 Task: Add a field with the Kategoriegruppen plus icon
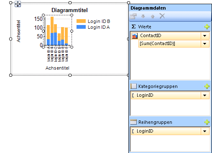[207, 86]
